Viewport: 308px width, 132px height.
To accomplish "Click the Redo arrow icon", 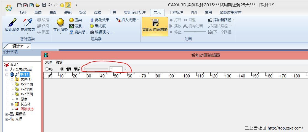I will (56, 5).
